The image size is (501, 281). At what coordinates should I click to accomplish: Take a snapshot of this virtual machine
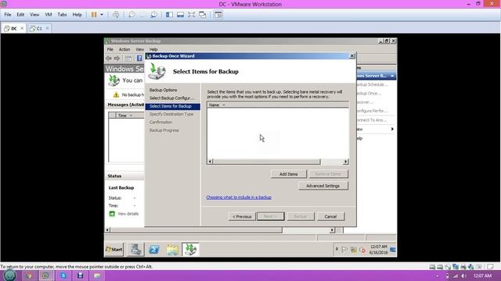tap(132, 15)
